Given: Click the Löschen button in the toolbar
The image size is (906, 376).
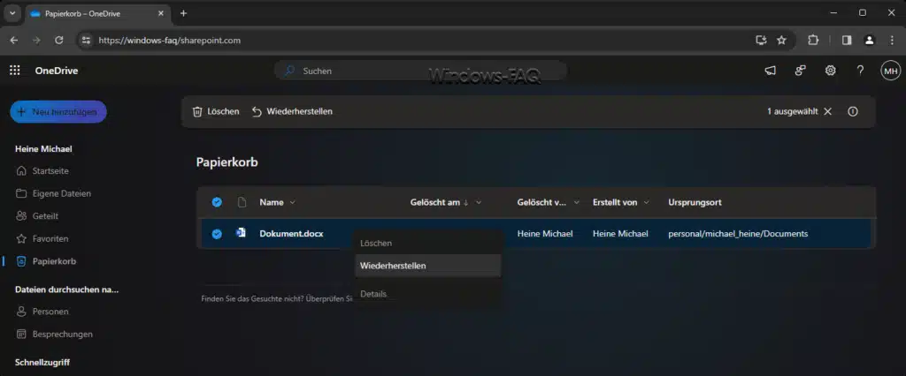Looking at the screenshot, I should click(x=216, y=111).
